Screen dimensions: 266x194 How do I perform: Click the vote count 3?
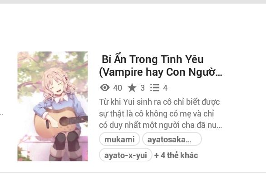click(143, 88)
